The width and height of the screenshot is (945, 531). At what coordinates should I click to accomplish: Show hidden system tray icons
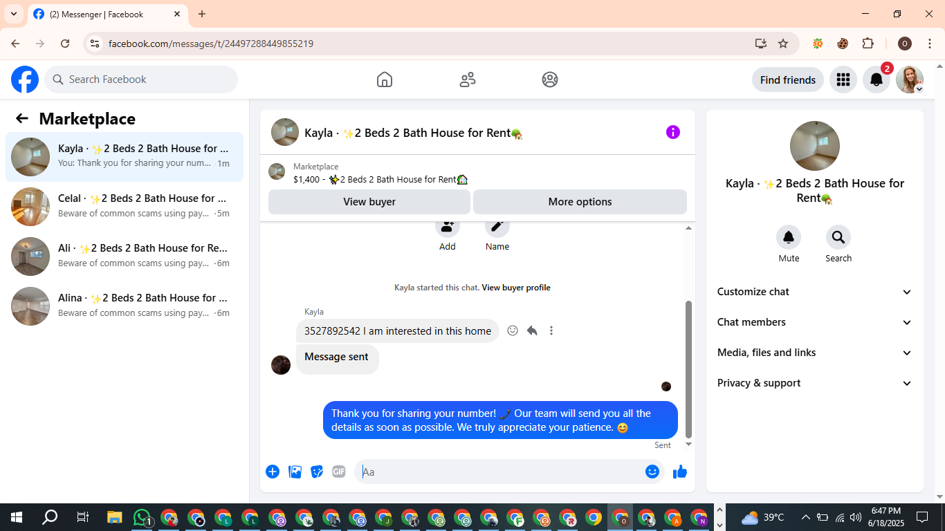pyautogui.click(x=805, y=517)
